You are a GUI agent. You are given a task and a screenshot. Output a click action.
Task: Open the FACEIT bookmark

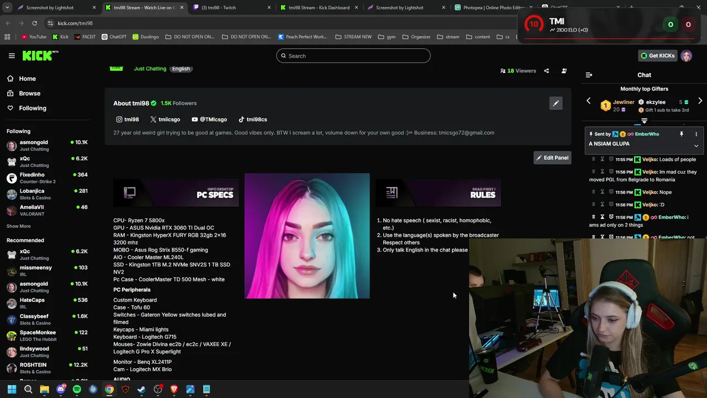[85, 37]
